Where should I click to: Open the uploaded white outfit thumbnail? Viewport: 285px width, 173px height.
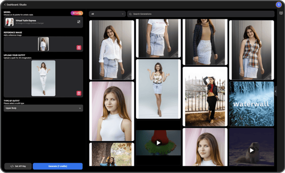[x=43, y=78]
